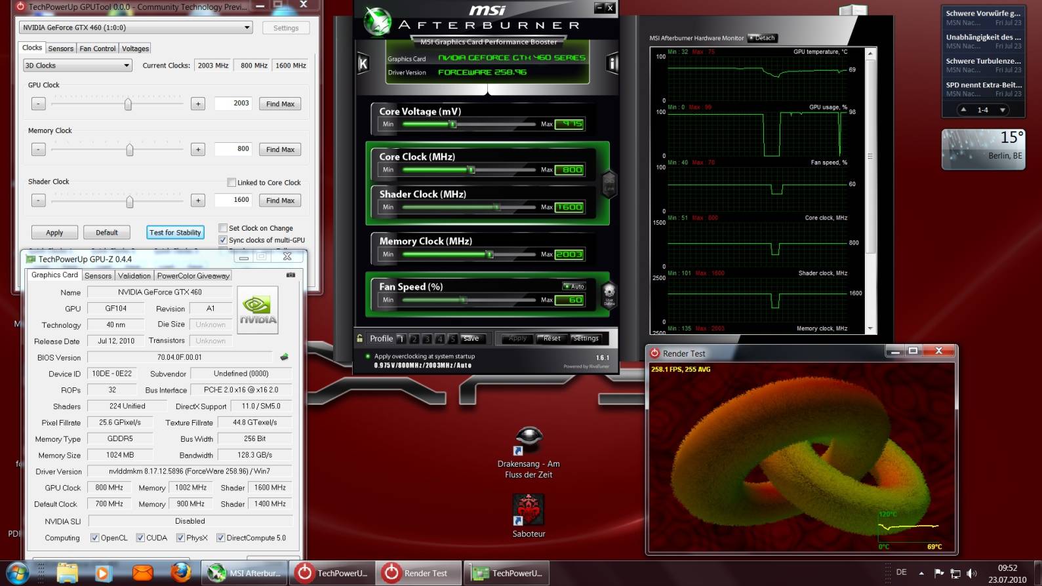
Task: Click the green MSI Afterburner jet logo
Action: pyautogui.click(x=377, y=22)
